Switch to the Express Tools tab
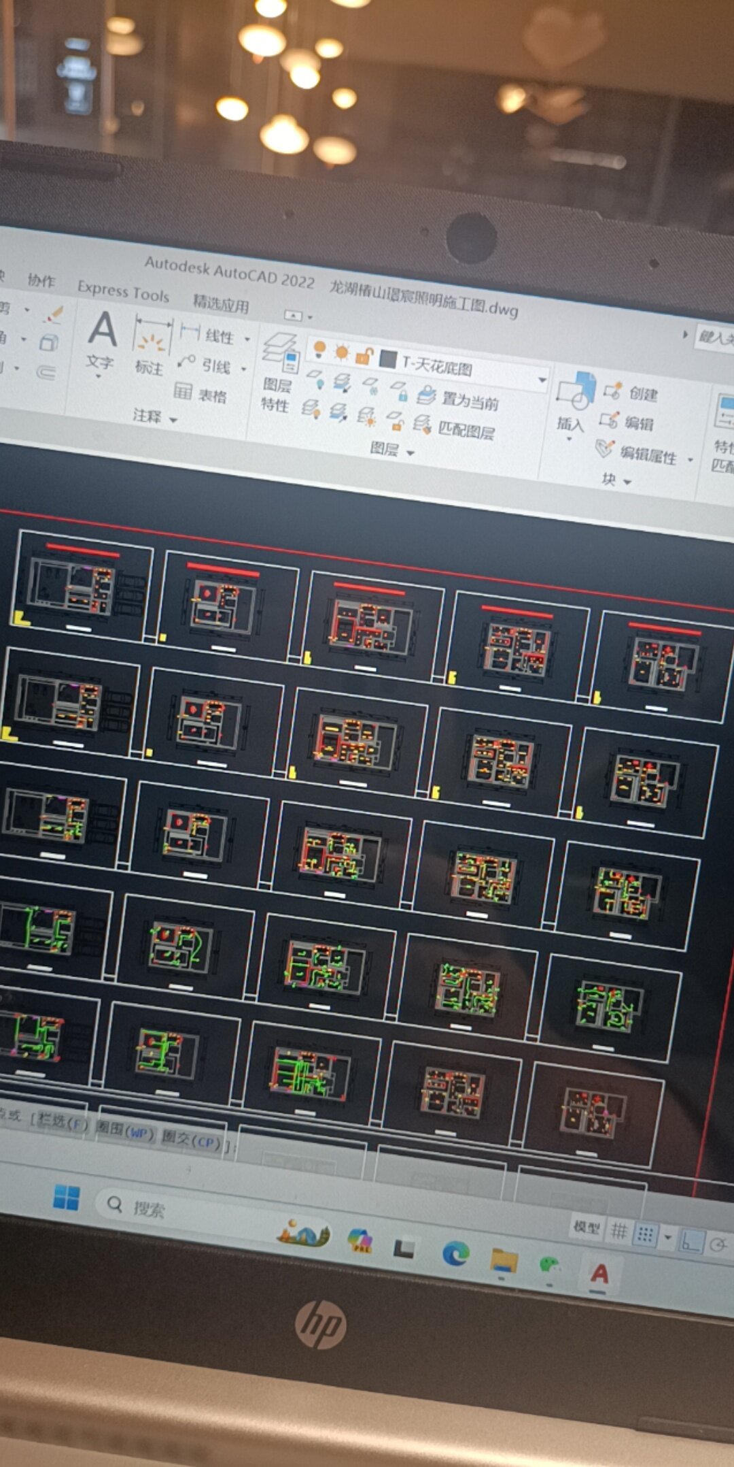 coord(123,291)
